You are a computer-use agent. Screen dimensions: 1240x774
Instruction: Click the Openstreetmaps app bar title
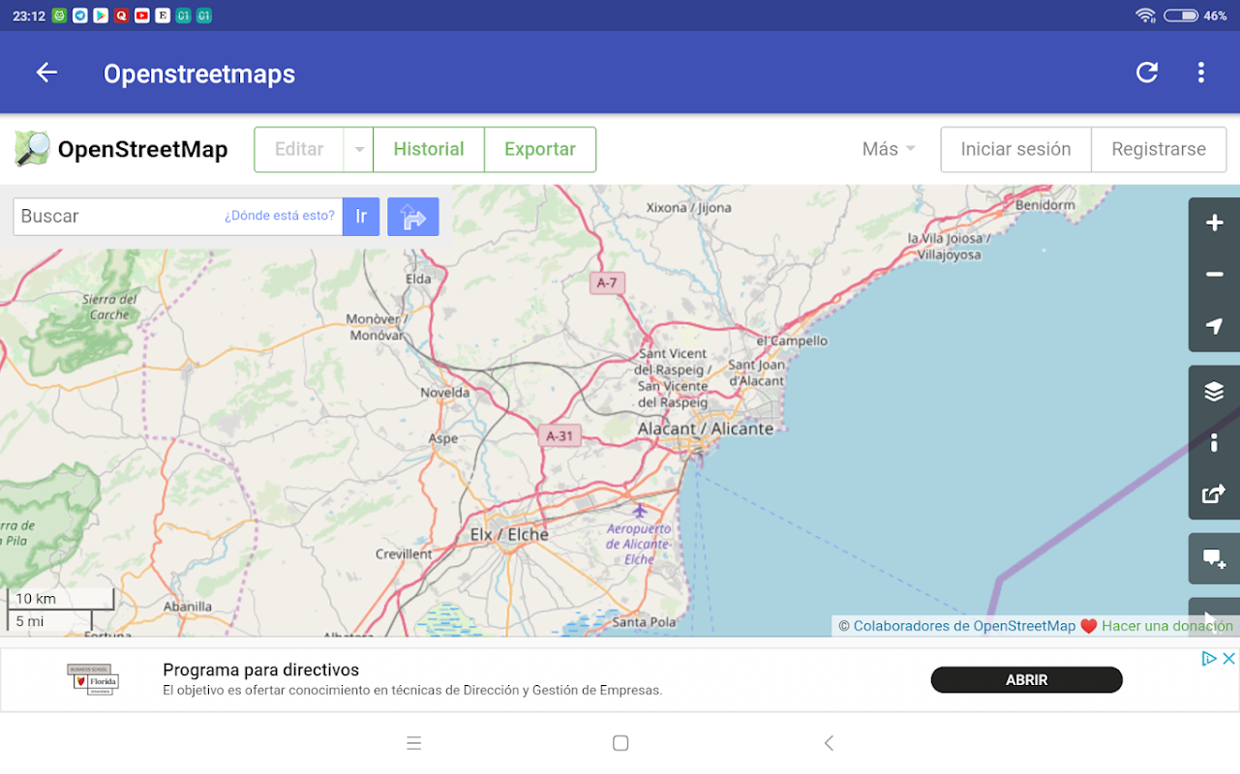coord(199,74)
